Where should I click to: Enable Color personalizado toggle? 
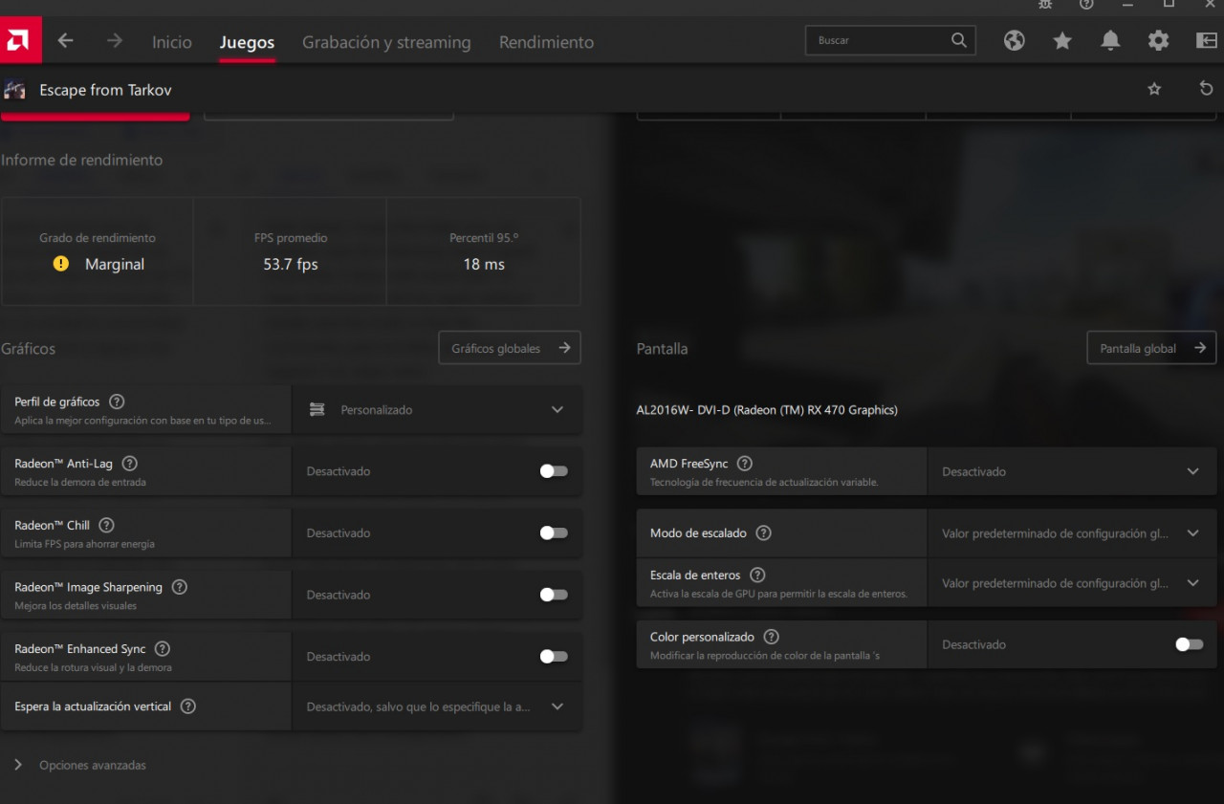1189,644
